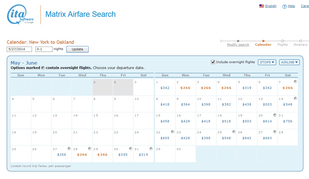Choose the $356 fare on May 27
The image size is (309, 179).
click(x=62, y=155)
